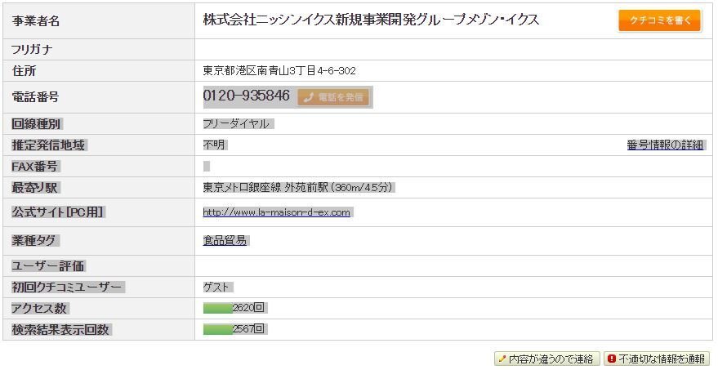
Task: Click the フリーダイヤル line type value
Action: tap(236, 124)
